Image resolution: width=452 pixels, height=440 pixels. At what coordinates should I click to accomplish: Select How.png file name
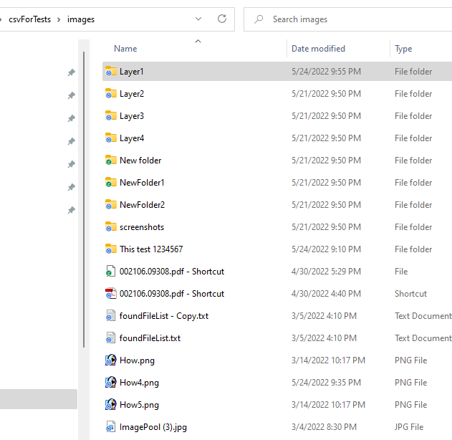(137, 360)
